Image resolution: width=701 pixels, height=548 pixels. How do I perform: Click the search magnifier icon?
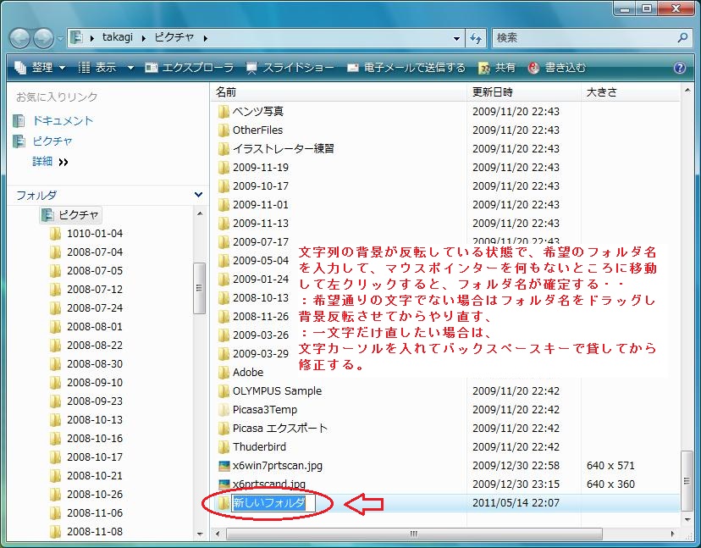click(682, 37)
